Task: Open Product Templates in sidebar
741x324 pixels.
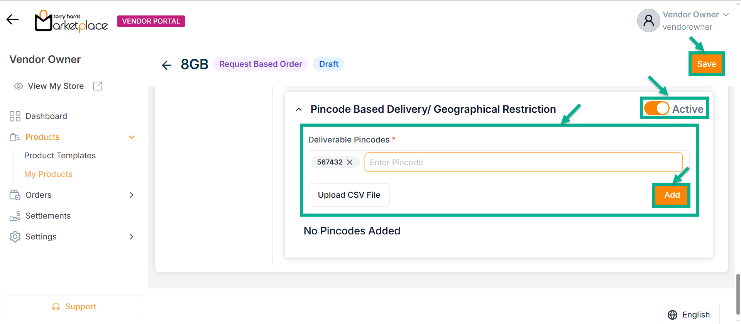Action: coord(60,156)
